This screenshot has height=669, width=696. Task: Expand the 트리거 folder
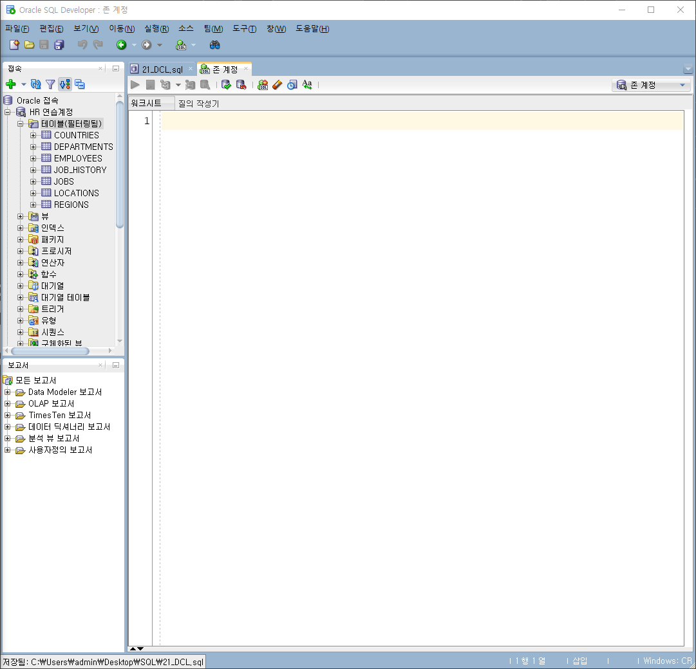tap(21, 309)
